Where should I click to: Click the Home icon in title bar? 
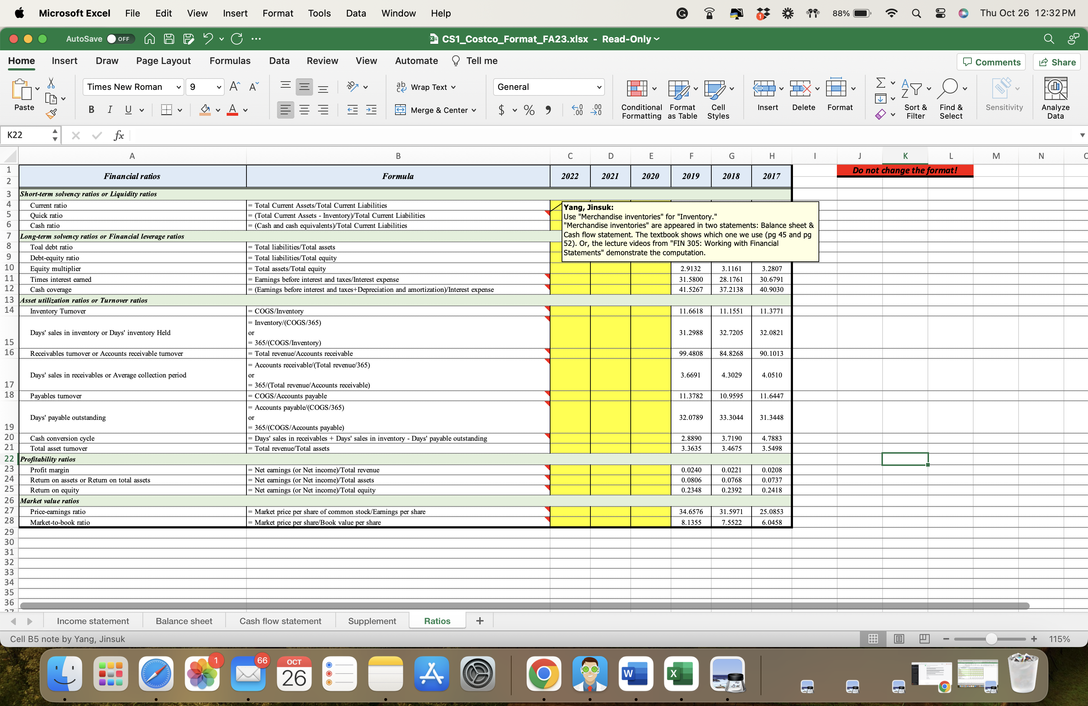click(x=149, y=39)
